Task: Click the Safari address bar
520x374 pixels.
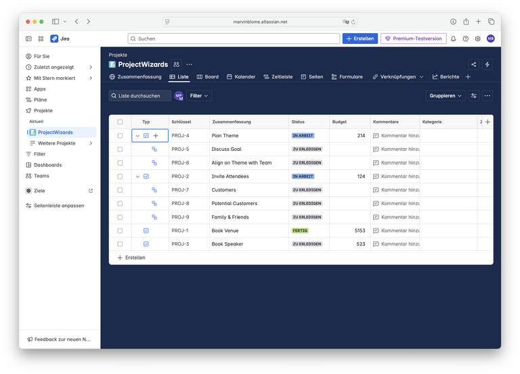Action: pyautogui.click(x=260, y=22)
